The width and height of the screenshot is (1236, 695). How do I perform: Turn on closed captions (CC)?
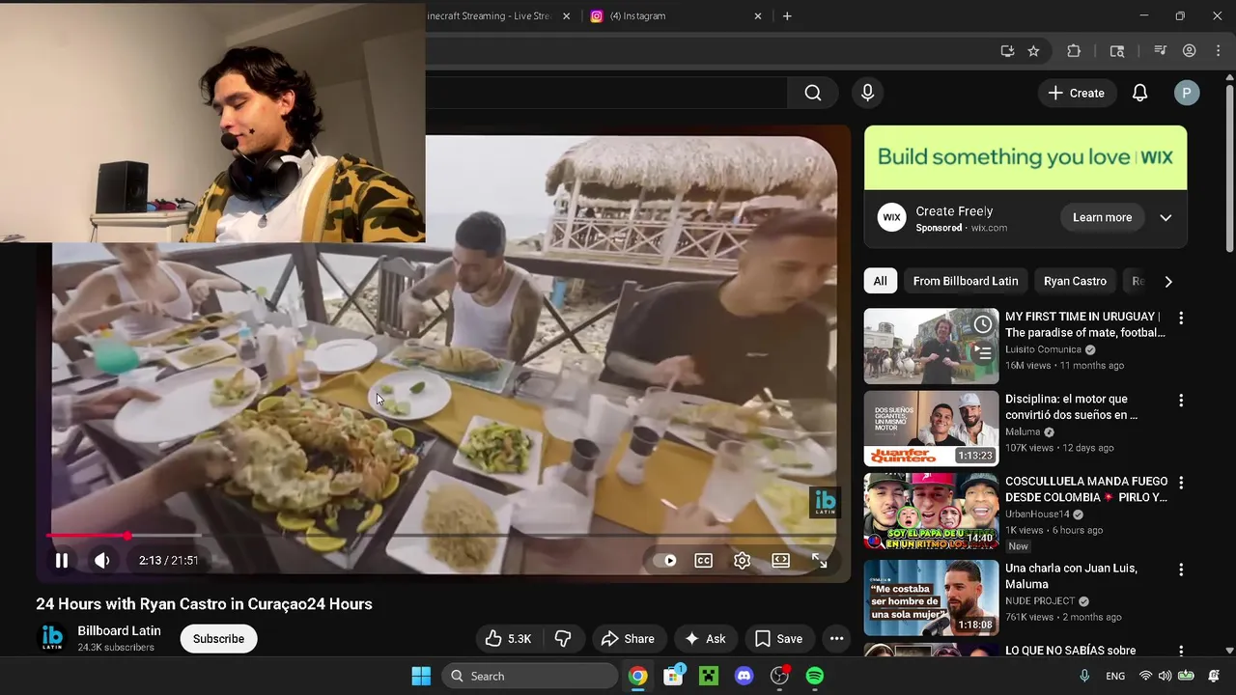point(704,560)
